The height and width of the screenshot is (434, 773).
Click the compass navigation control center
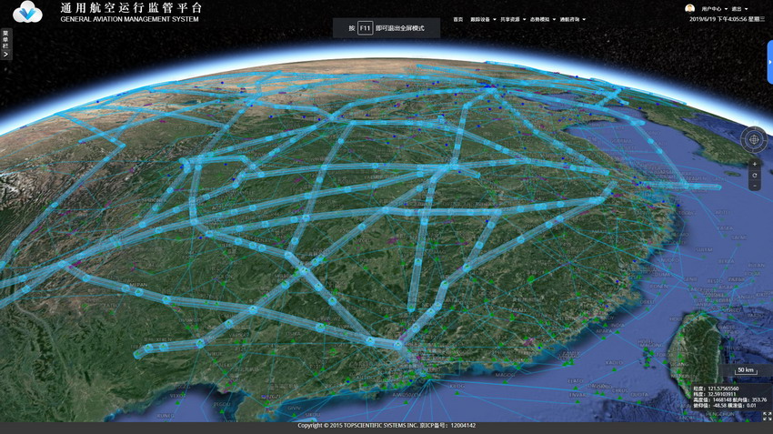click(x=753, y=139)
